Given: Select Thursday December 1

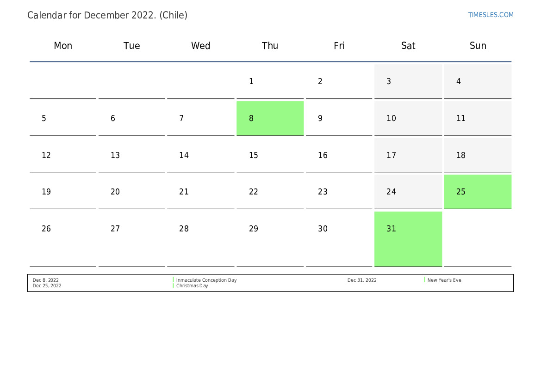Looking at the screenshot, I should point(270,81).
